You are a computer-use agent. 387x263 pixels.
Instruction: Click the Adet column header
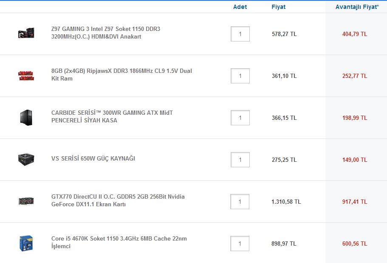(x=240, y=7)
